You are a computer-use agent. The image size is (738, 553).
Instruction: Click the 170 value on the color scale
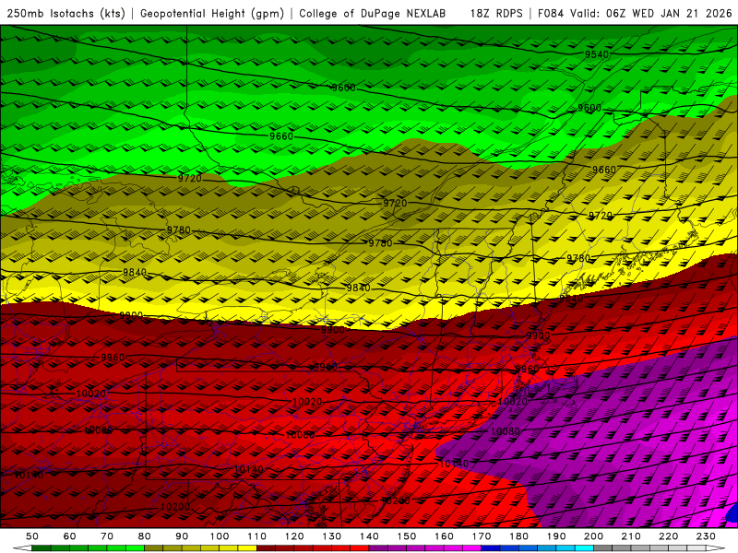click(x=482, y=536)
